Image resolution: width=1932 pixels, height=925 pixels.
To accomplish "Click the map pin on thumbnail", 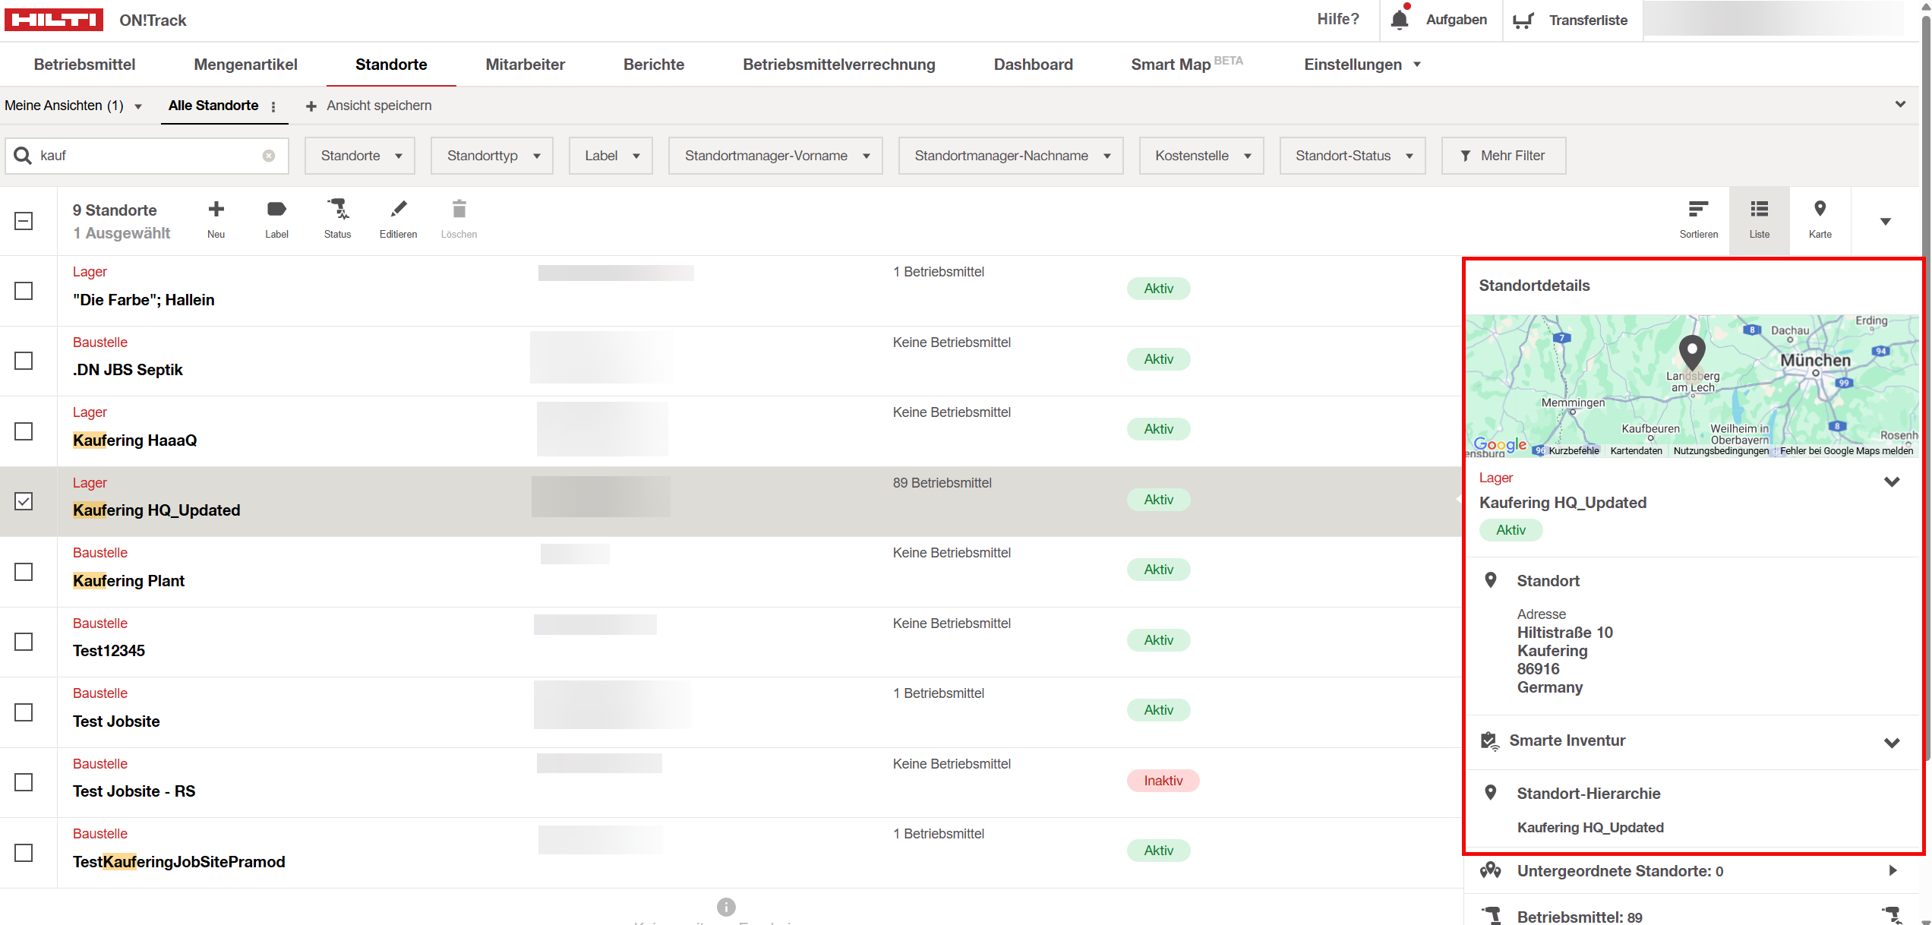I will click(1692, 351).
